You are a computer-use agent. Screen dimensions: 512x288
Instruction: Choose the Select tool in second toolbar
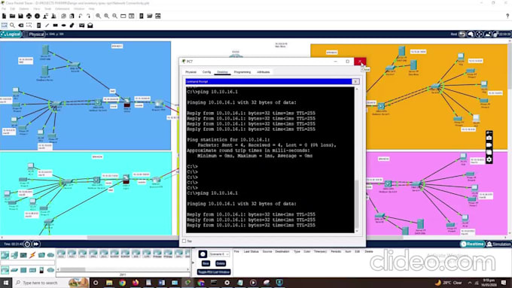[5, 25]
